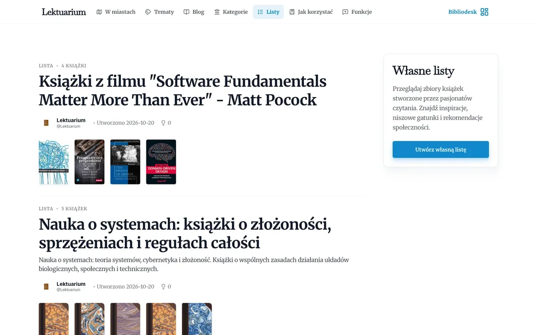
Task: Click the Bibliodesk grid icon
Action: [x=484, y=12]
